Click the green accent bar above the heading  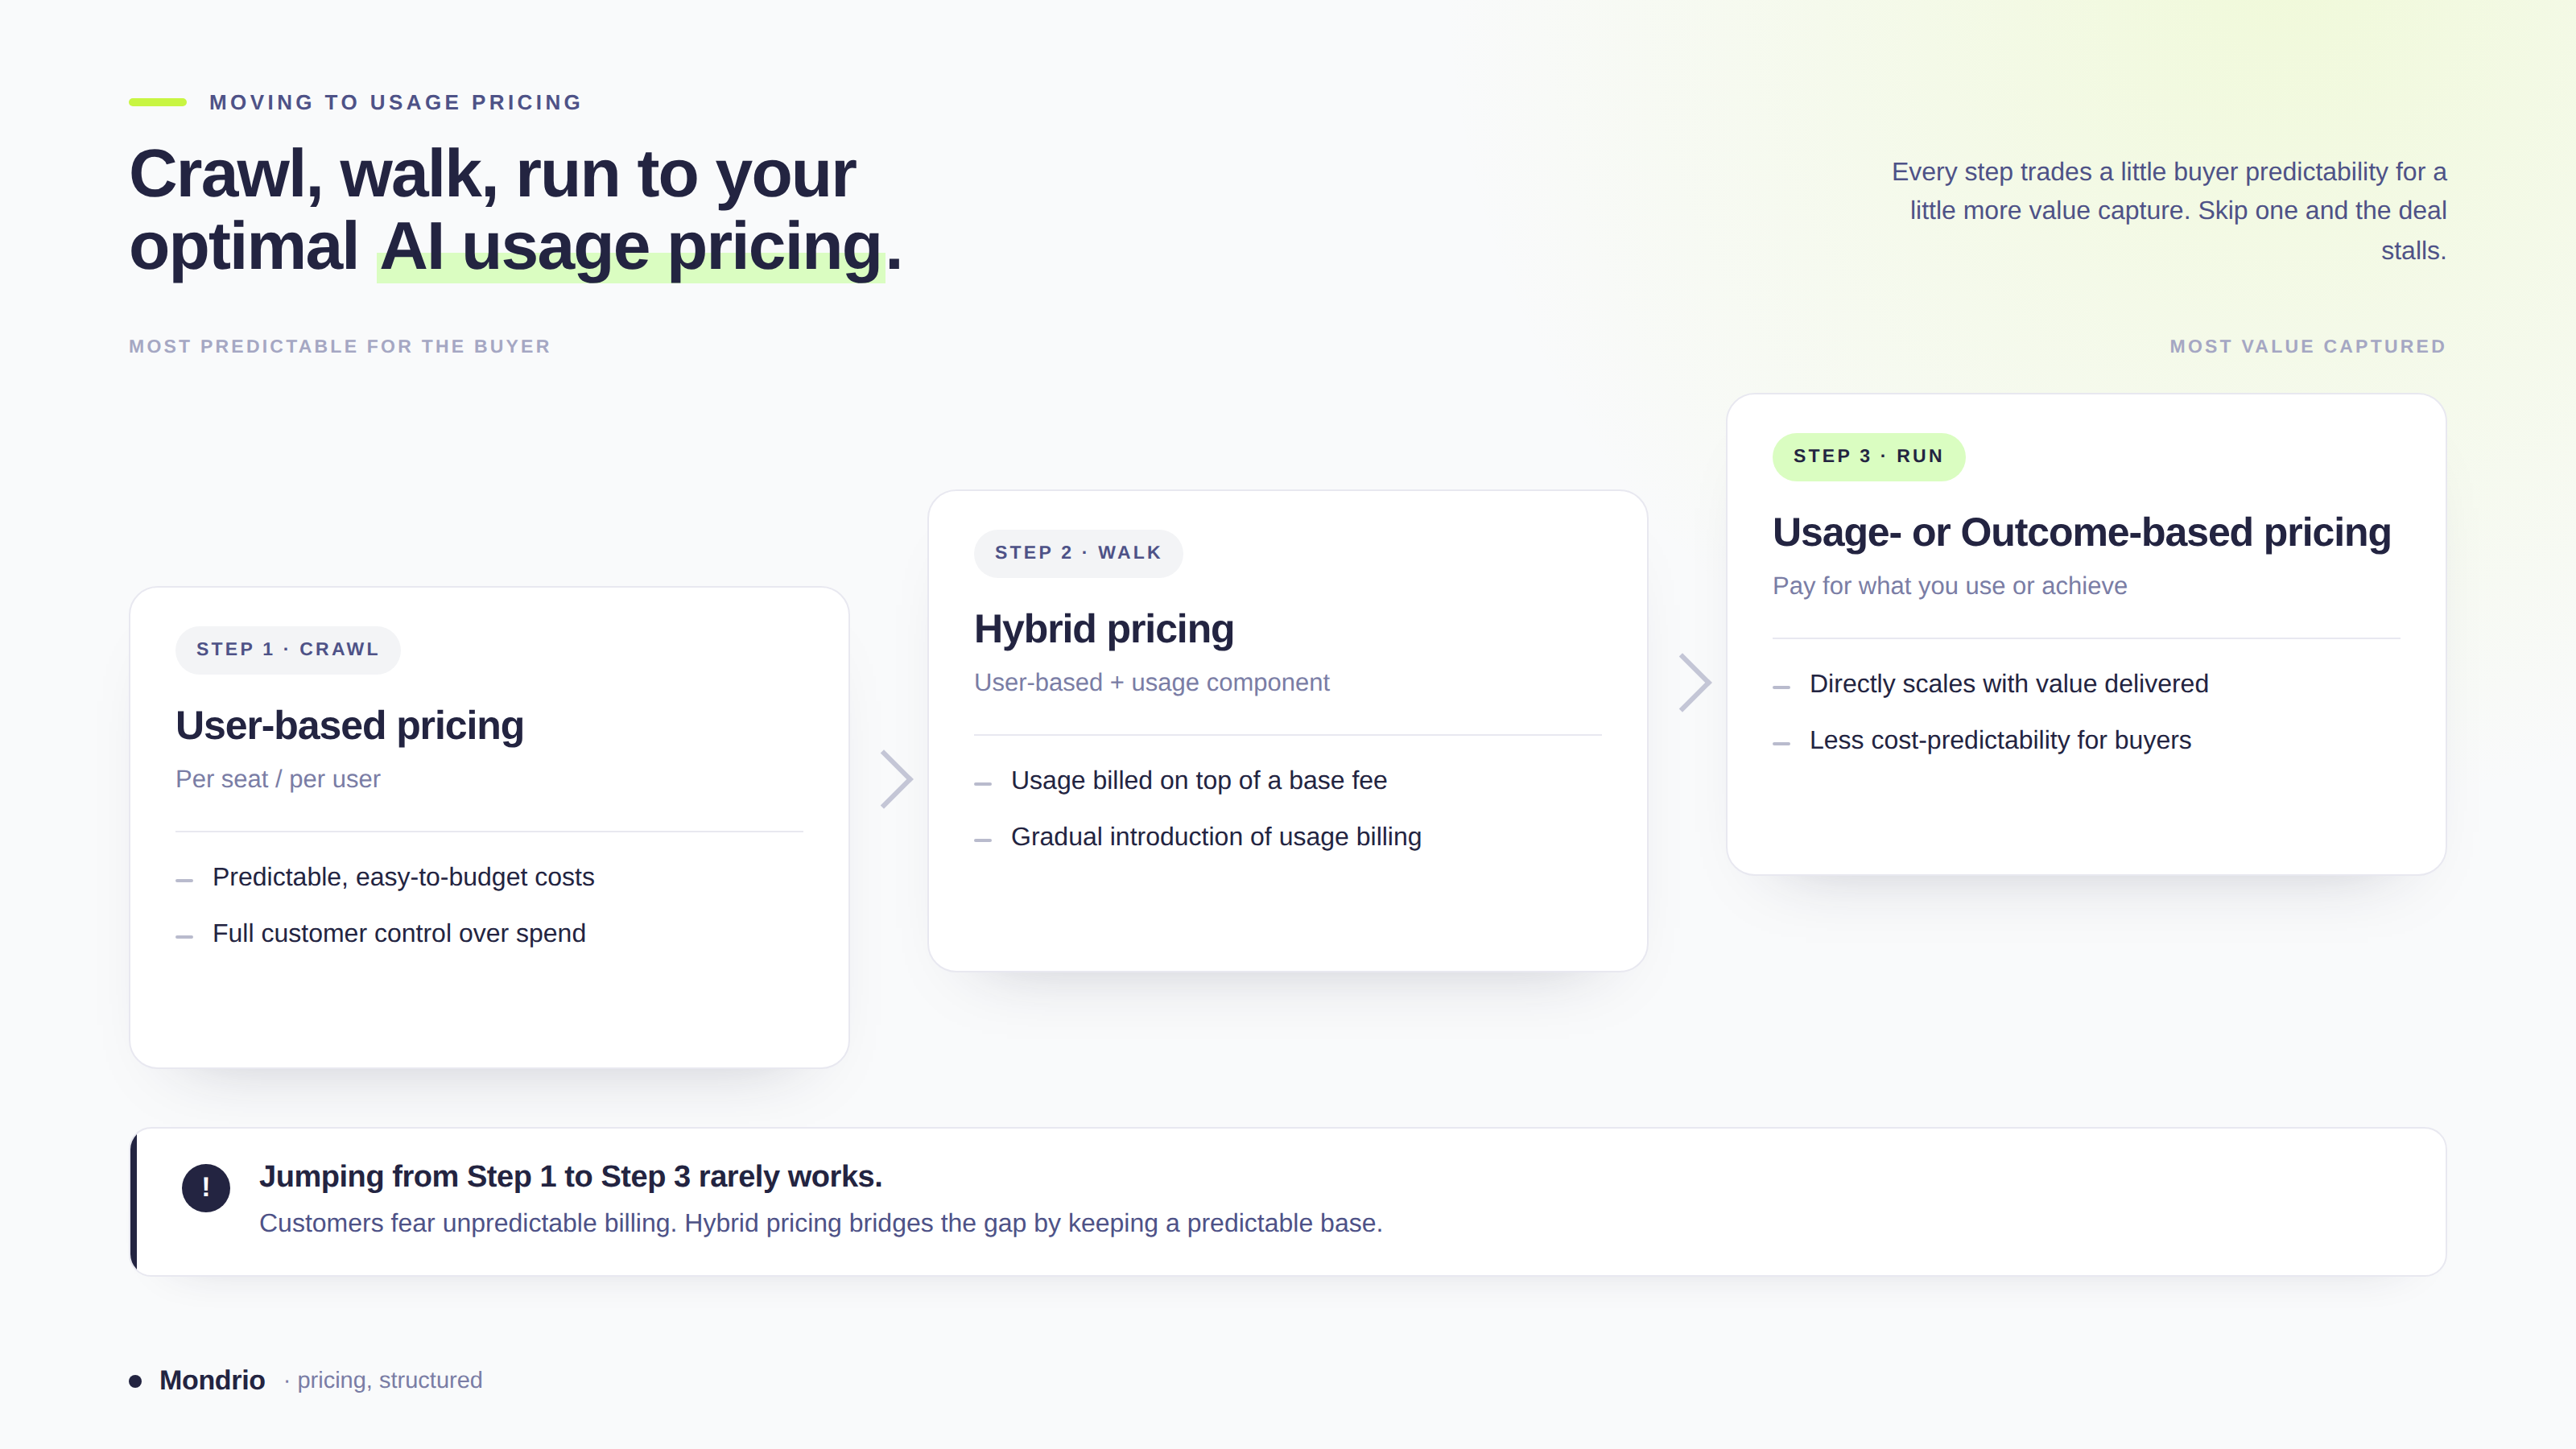158,102
